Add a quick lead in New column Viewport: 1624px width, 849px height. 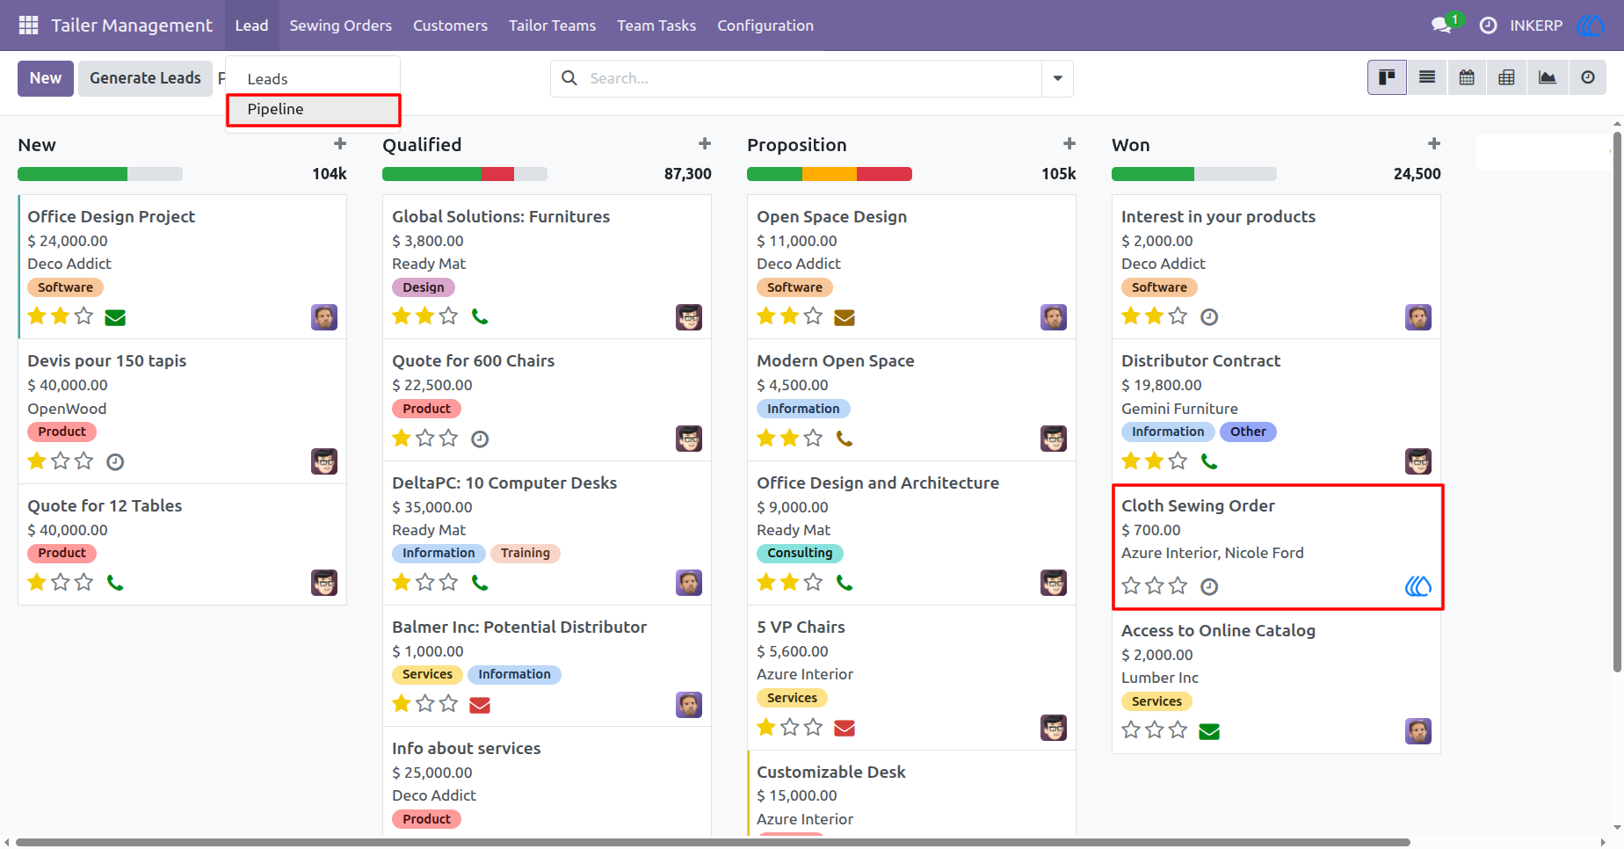pyautogui.click(x=340, y=143)
